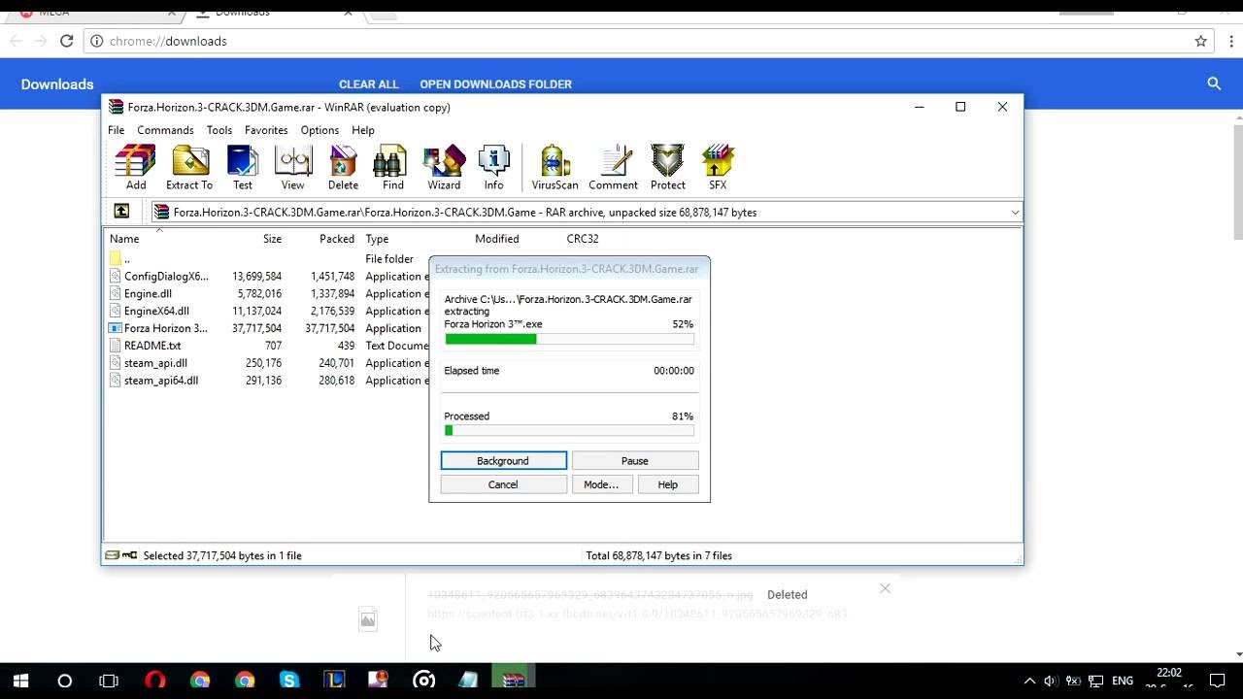Open the Help menu in WinRAR
Viewport: 1243px width, 699px height.
[x=363, y=130]
